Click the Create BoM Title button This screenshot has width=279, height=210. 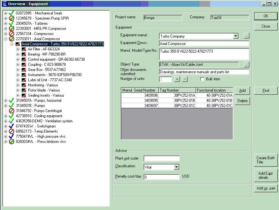(266, 160)
